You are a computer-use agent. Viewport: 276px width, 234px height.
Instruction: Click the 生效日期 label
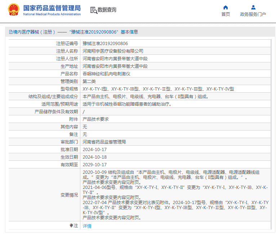69,157
